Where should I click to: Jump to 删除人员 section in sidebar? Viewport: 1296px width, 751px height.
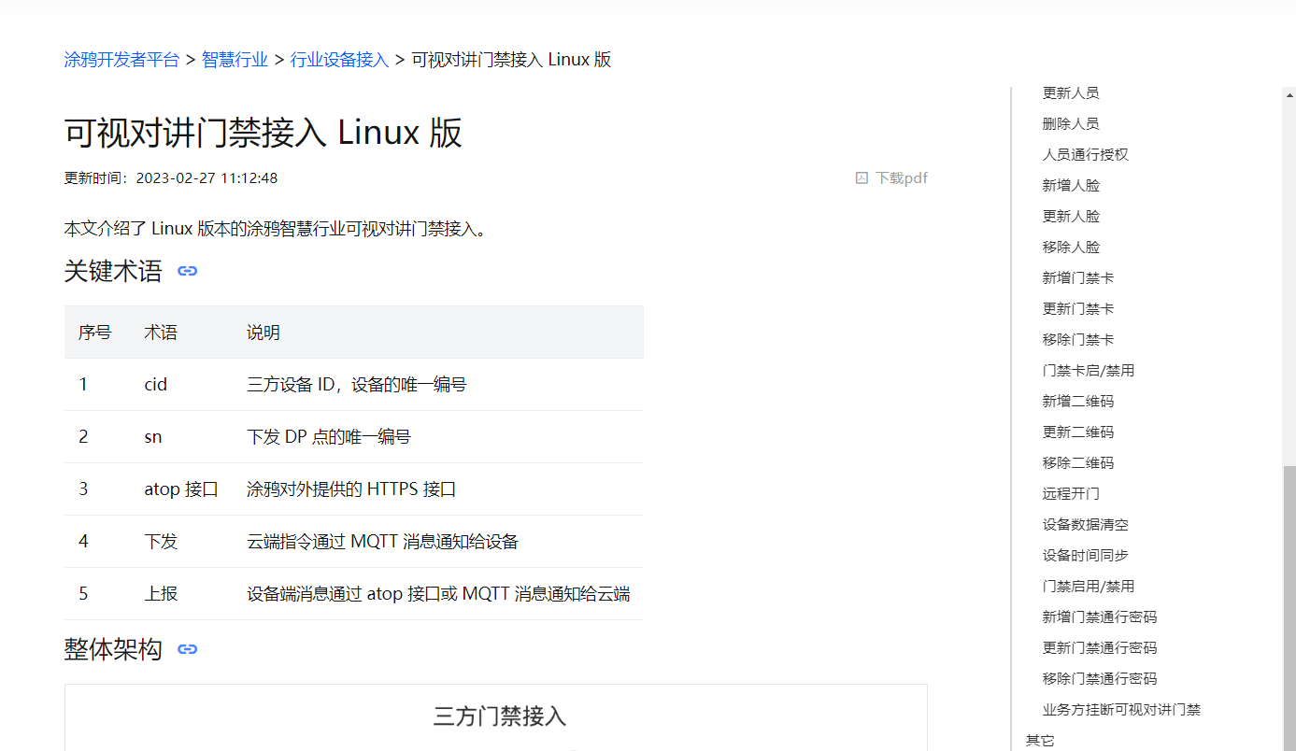(1071, 123)
